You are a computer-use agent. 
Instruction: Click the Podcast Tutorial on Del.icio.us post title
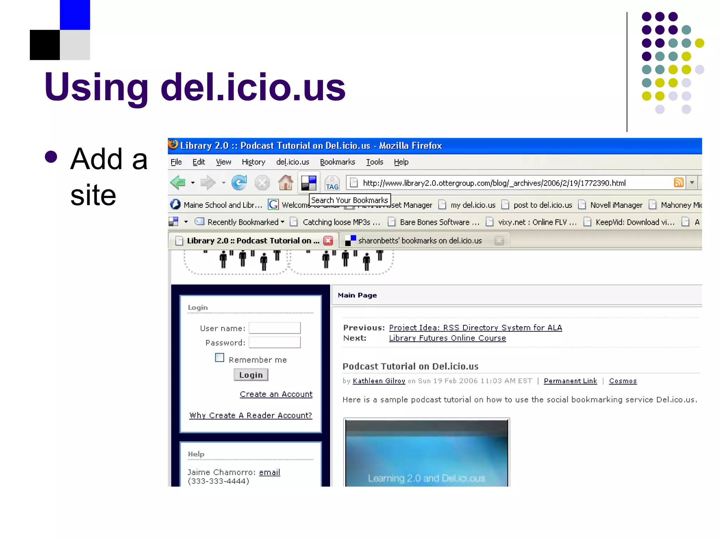[x=411, y=366]
